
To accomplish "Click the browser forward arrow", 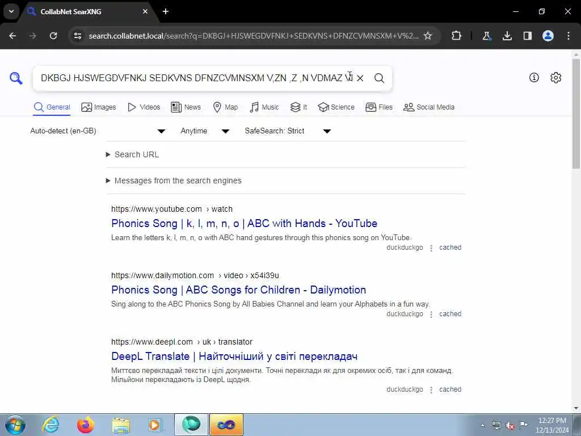I will tap(33, 36).
